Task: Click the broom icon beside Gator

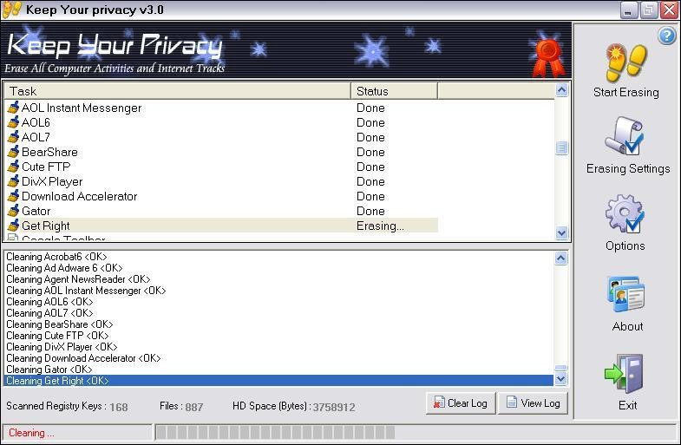Action: pos(14,211)
